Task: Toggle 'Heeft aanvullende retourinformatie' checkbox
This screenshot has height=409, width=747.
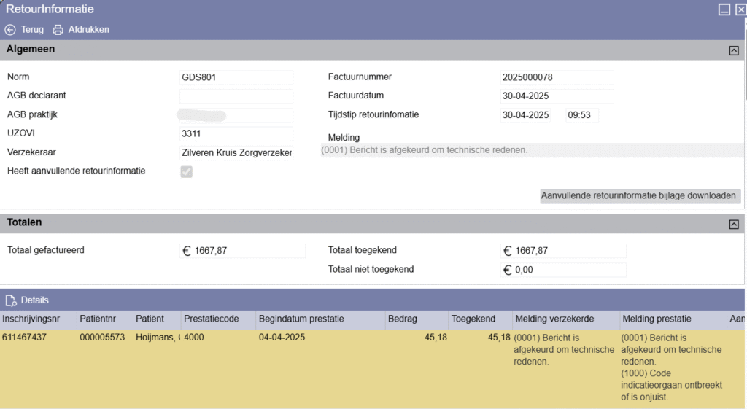Action: tap(187, 172)
